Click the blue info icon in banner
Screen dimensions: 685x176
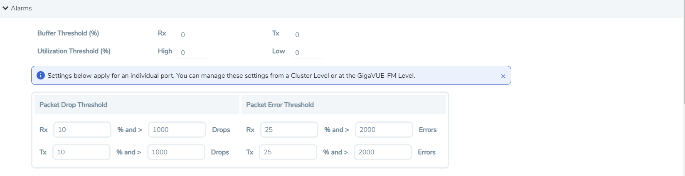(41, 76)
